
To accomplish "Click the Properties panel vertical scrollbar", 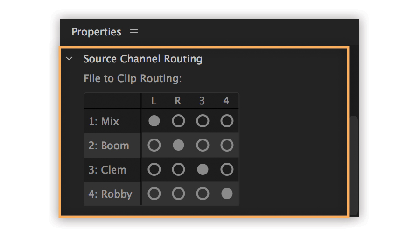I will (x=354, y=163).
